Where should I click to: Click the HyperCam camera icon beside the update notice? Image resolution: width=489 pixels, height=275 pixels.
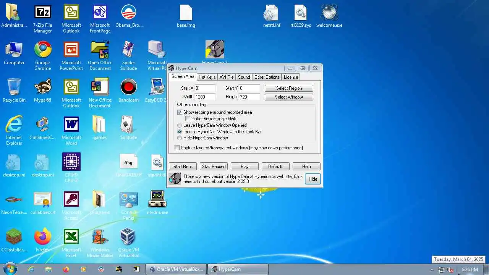(x=175, y=178)
